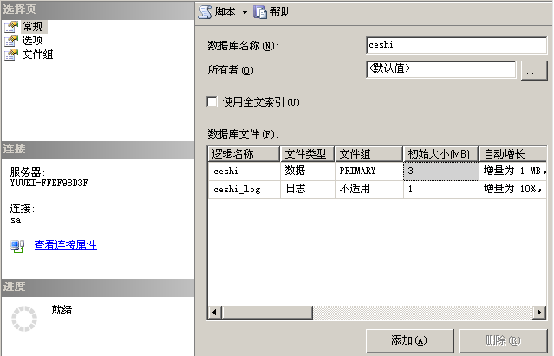Click the horizontal scrollbar thumb
The height and width of the screenshot is (356, 554).
(267, 312)
